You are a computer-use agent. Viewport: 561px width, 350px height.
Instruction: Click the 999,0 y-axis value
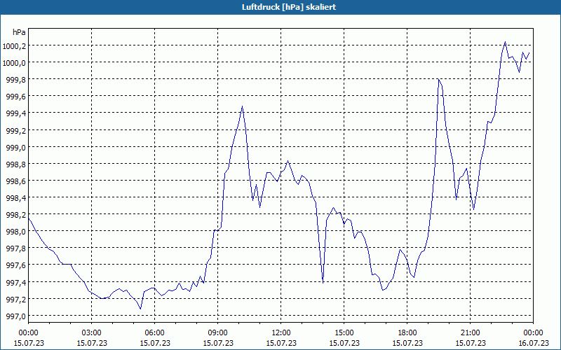pyautogui.click(x=16, y=147)
